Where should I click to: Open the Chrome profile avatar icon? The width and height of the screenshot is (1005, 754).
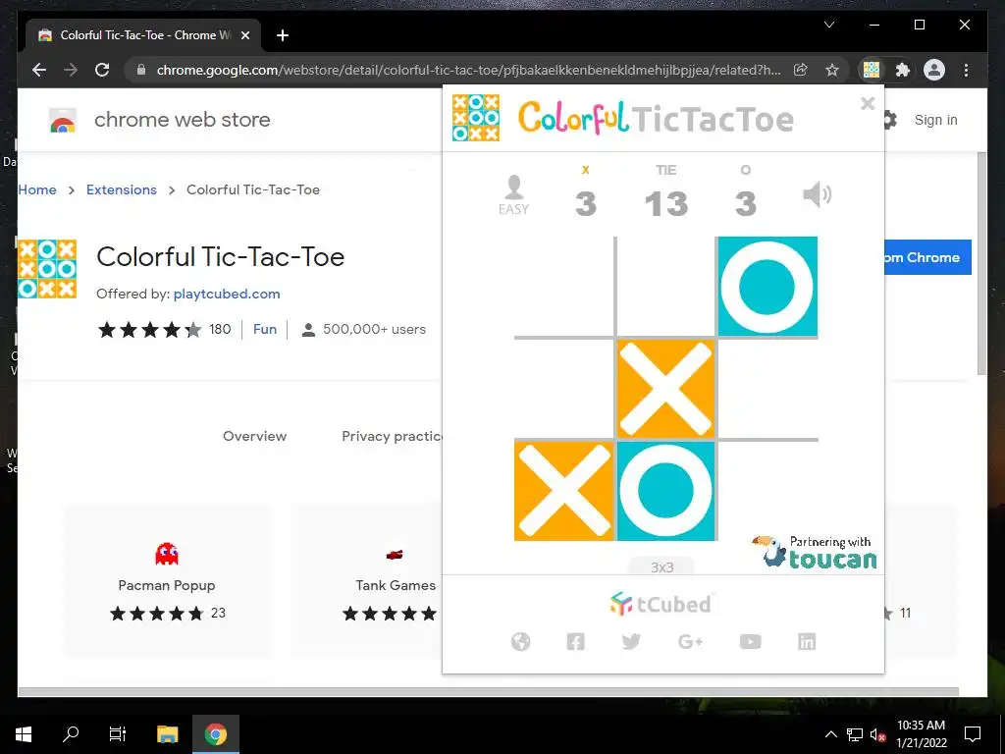[x=934, y=70]
